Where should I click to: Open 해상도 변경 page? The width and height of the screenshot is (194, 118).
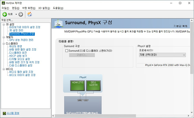pyautogui.click(x=16, y=46)
